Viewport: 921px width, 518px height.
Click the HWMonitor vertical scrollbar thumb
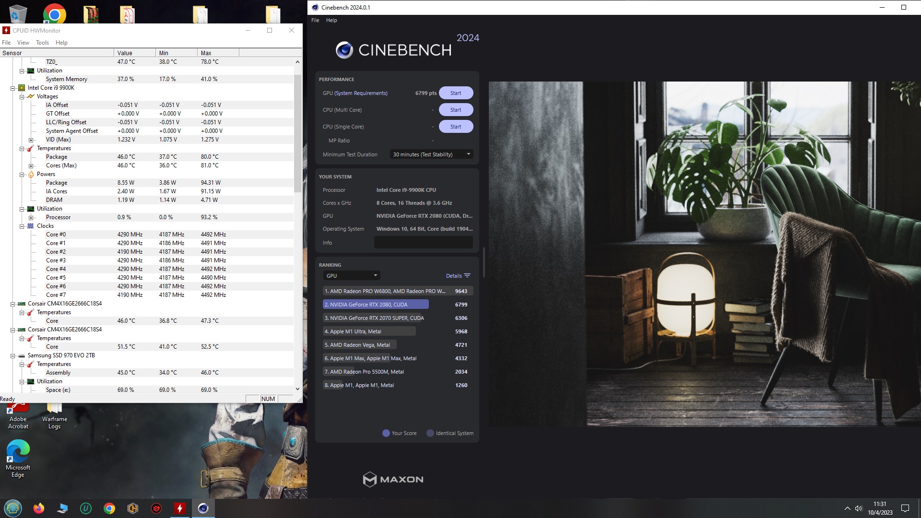click(x=297, y=133)
